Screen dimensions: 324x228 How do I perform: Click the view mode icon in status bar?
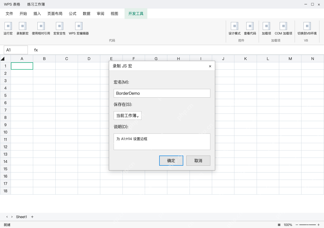point(279,225)
